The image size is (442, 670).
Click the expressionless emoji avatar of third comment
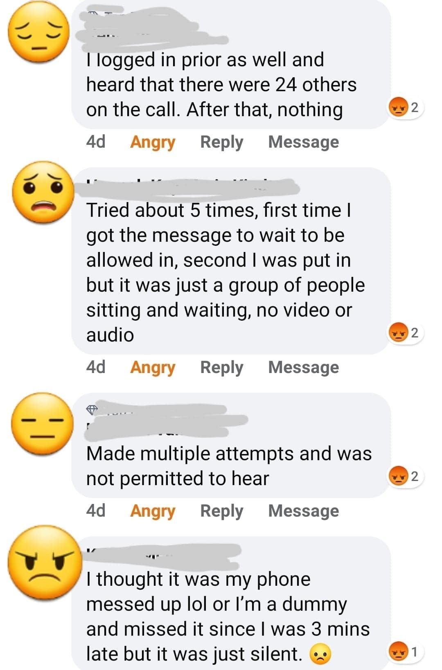click(42, 423)
